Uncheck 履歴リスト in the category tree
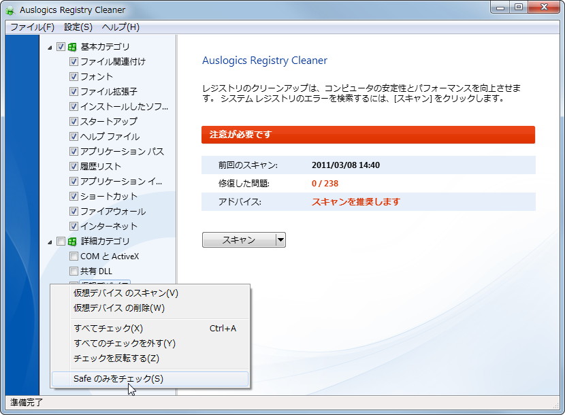Screen dimensions: 565x415 [73, 166]
